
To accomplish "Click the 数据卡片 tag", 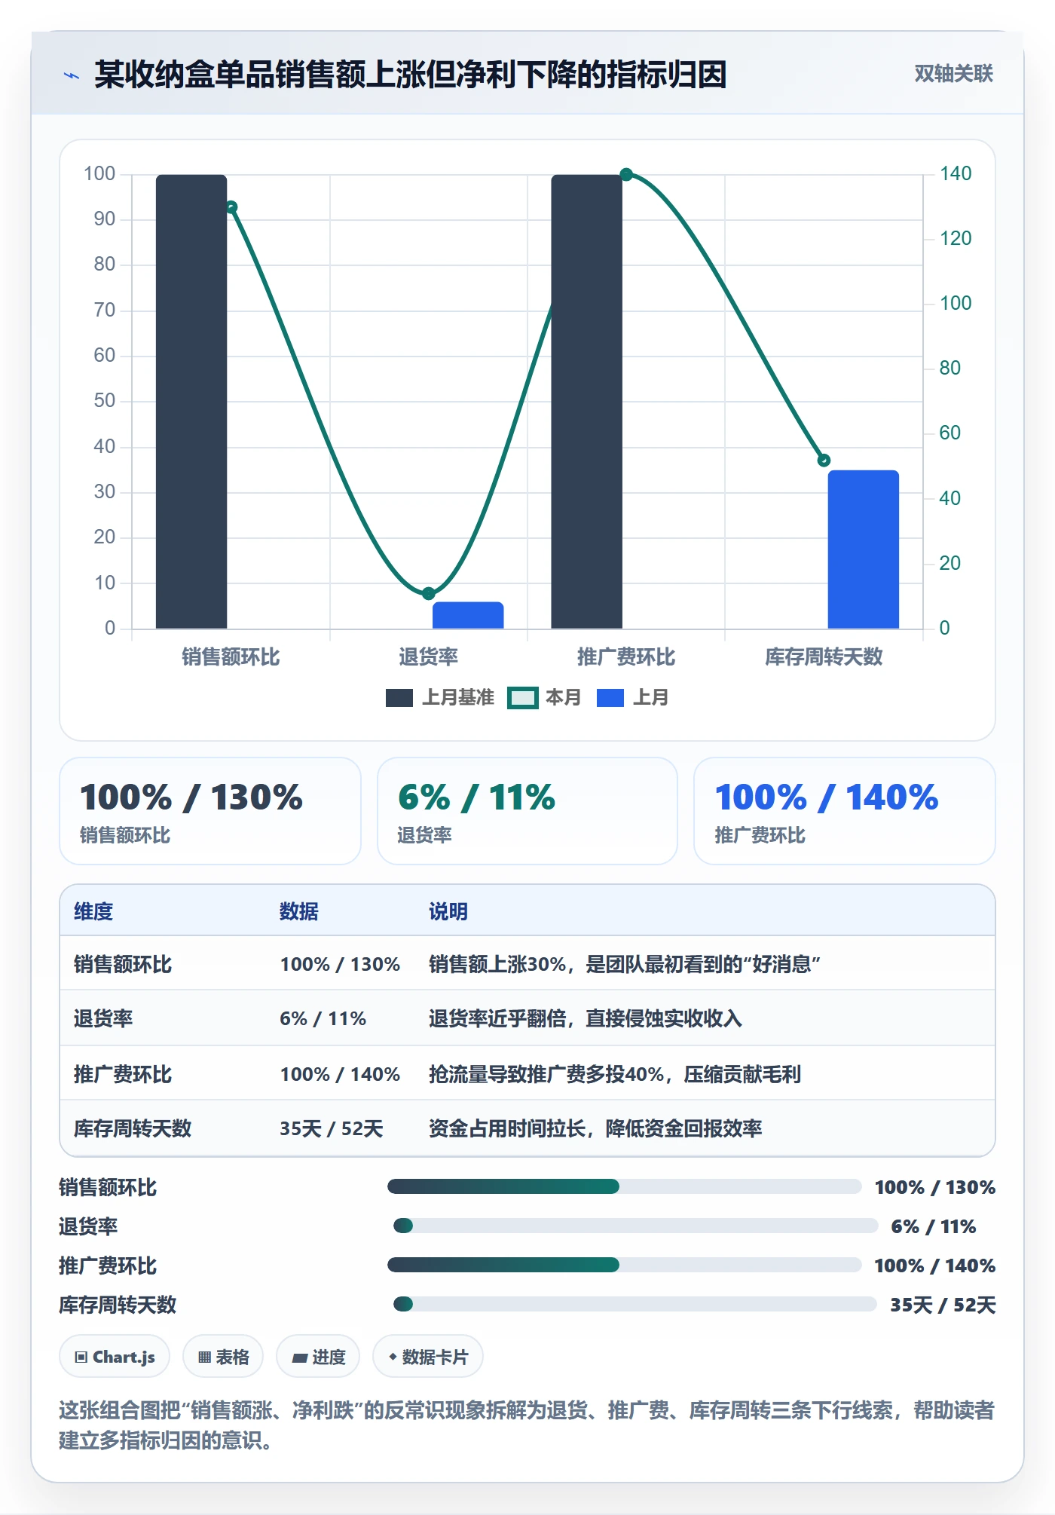I will [428, 1357].
